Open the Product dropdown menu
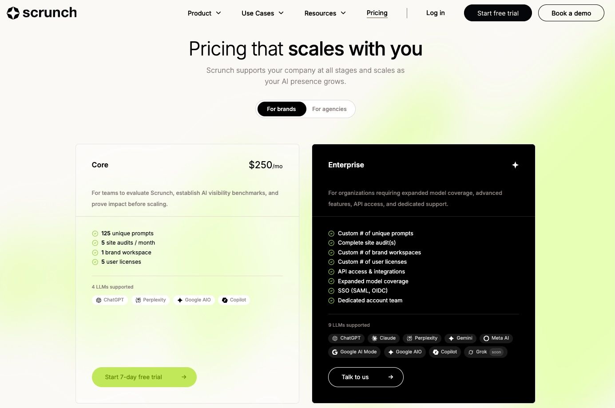Viewport: 615px width, 408px height. point(204,13)
